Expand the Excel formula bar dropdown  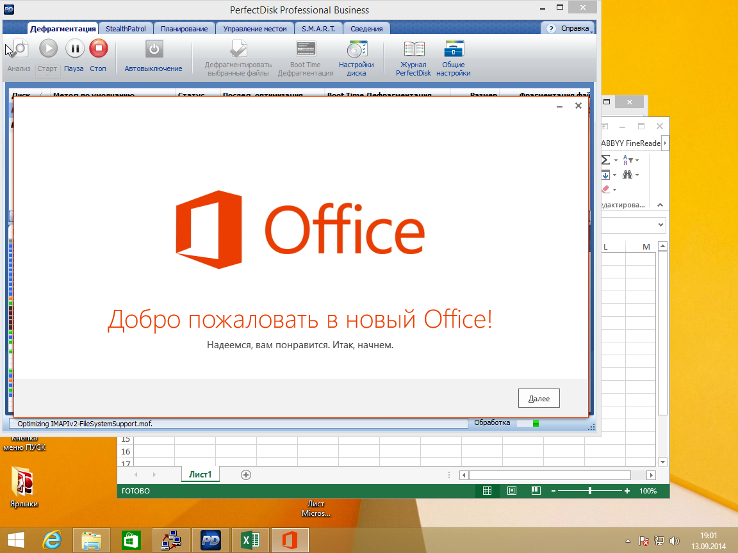pyautogui.click(x=661, y=225)
